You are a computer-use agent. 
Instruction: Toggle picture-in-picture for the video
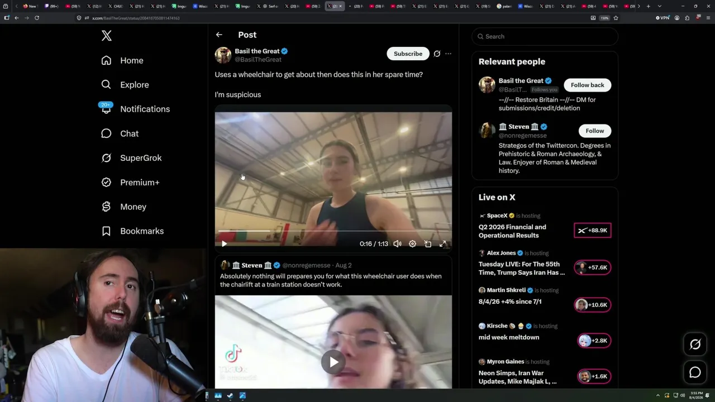coord(428,244)
